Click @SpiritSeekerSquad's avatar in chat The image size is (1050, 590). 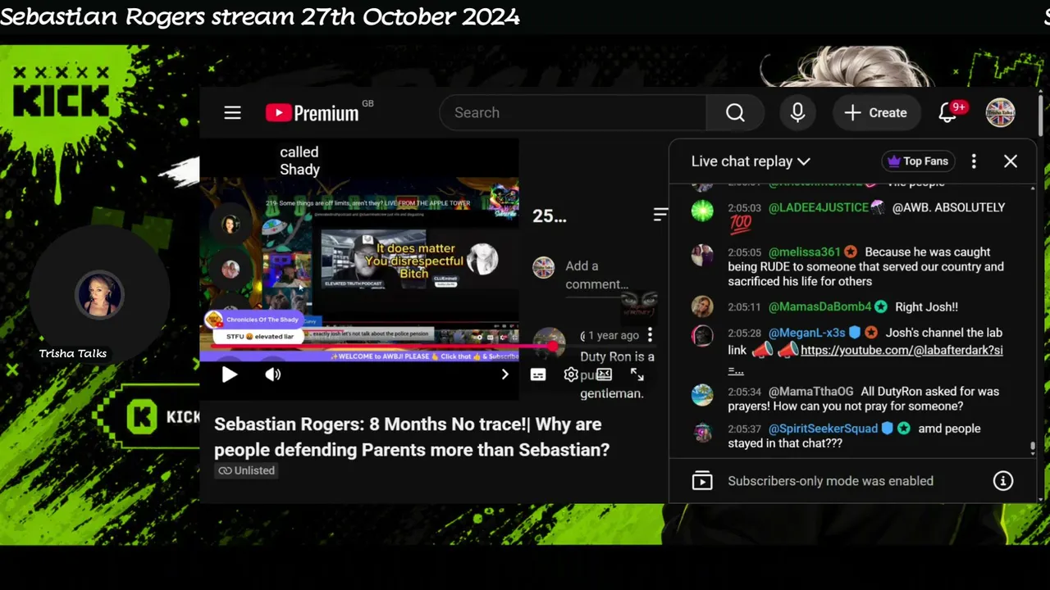click(702, 432)
